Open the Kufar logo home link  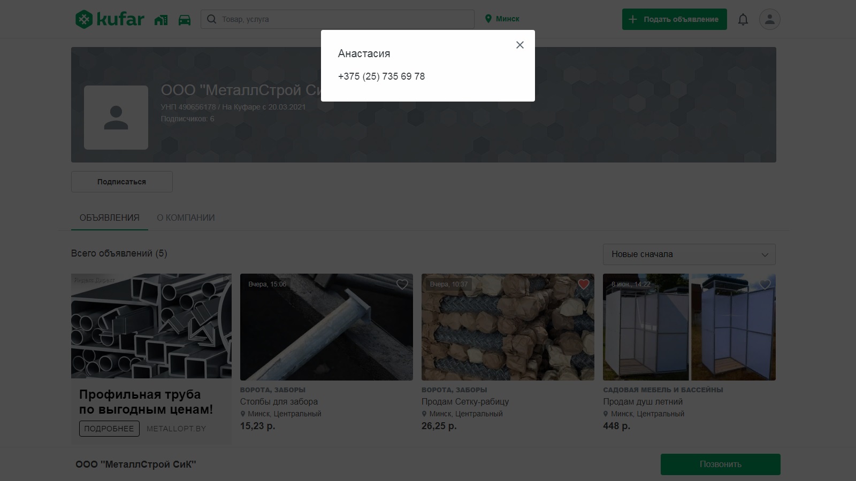tap(110, 19)
